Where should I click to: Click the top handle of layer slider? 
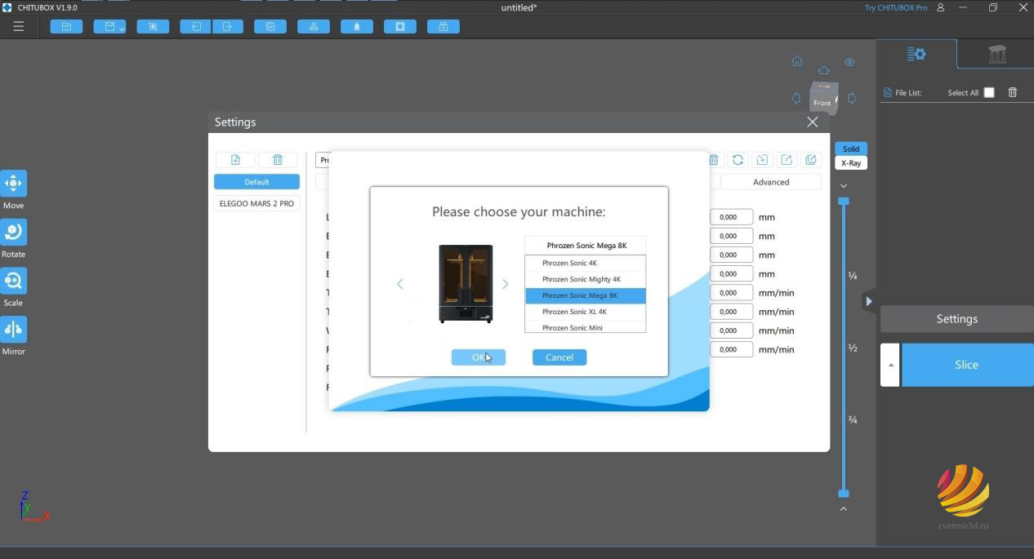pyautogui.click(x=844, y=201)
